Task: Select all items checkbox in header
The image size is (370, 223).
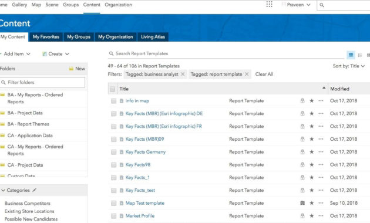Action: [x=113, y=89]
